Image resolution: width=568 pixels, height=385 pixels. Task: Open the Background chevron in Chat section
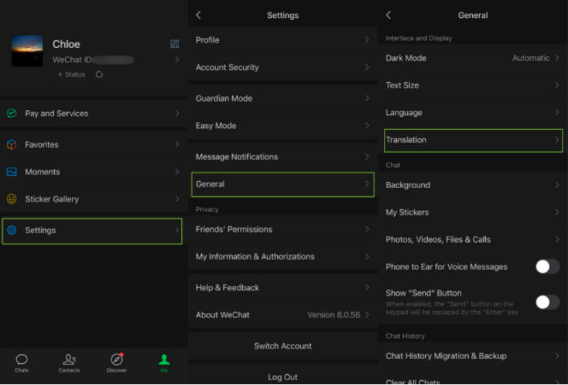click(x=557, y=185)
